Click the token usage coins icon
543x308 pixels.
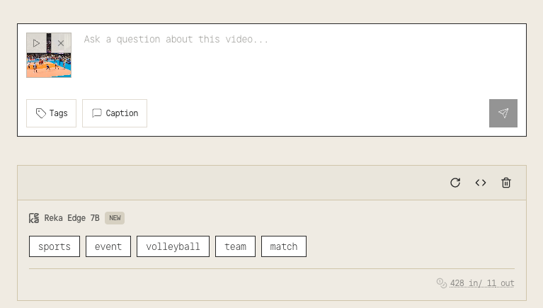(442, 283)
